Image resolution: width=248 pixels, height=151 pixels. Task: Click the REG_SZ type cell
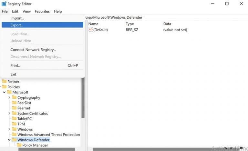pos(132,30)
